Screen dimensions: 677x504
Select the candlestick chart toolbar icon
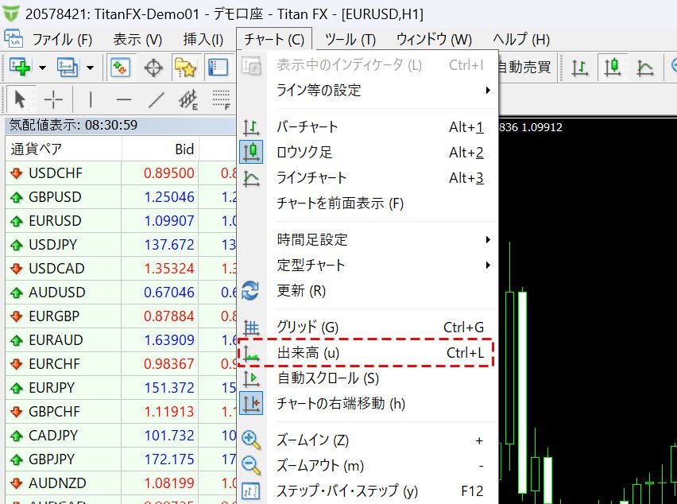point(613,68)
